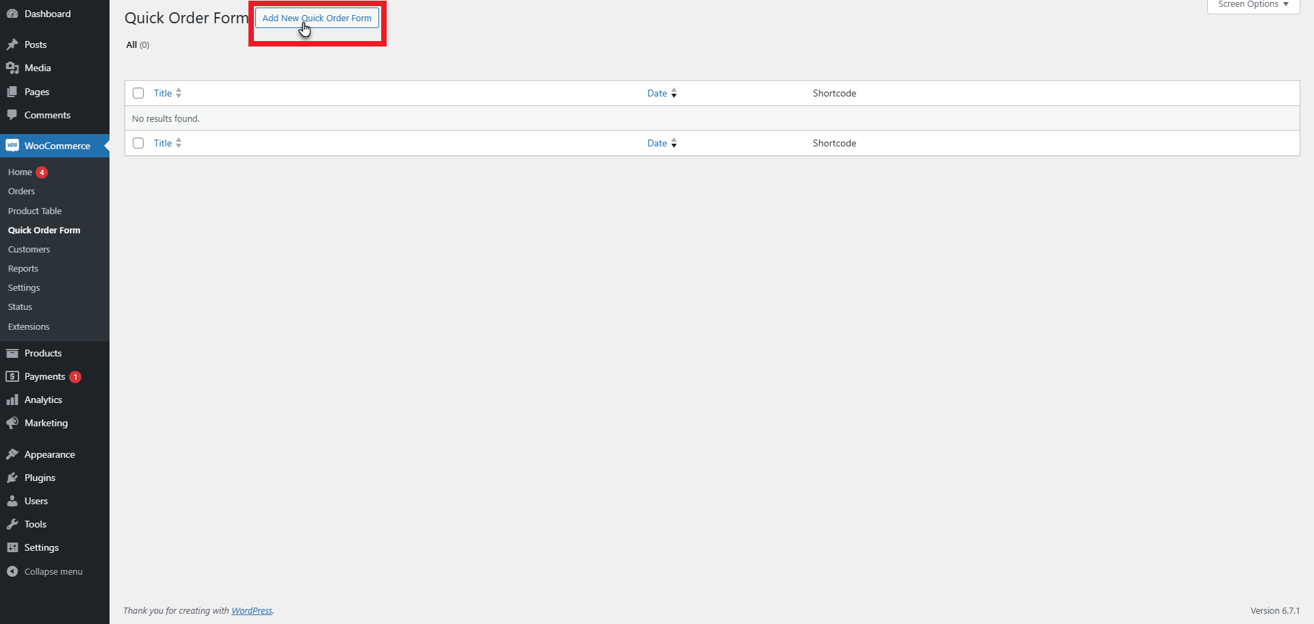Click the WooCommerce logo icon
The image size is (1314, 624).
pos(13,145)
